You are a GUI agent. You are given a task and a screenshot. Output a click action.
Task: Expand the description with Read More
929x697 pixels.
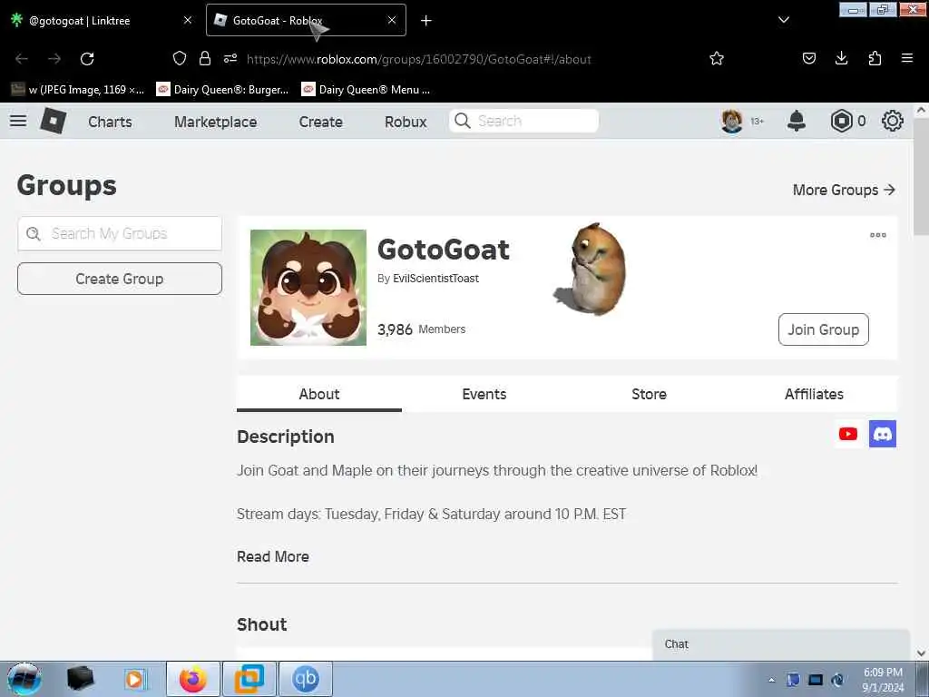coord(272,556)
